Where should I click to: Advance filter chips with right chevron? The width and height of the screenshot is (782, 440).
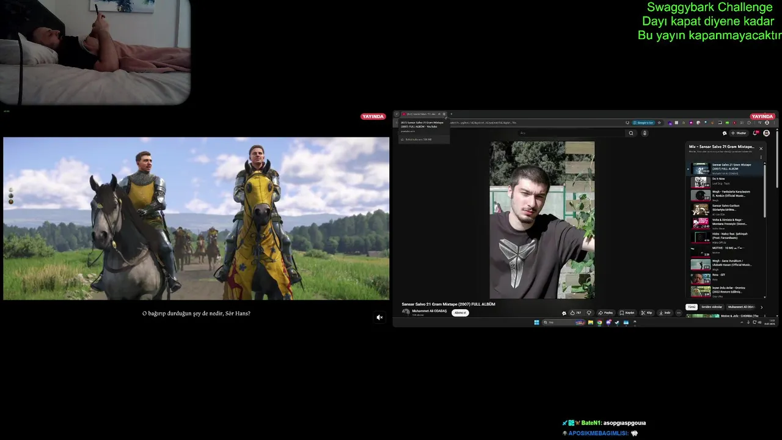(761, 307)
